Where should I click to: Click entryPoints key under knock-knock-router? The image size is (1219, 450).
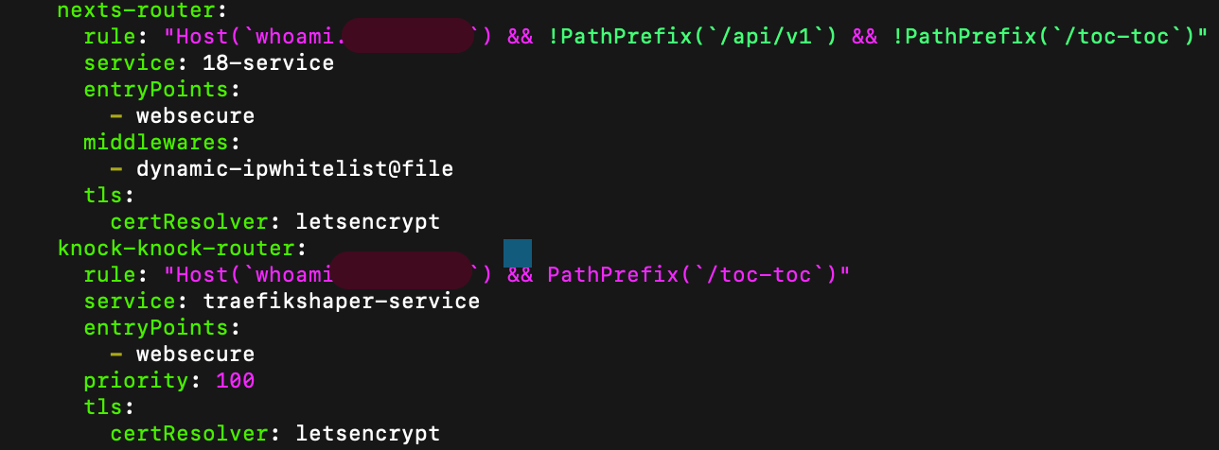tap(156, 328)
